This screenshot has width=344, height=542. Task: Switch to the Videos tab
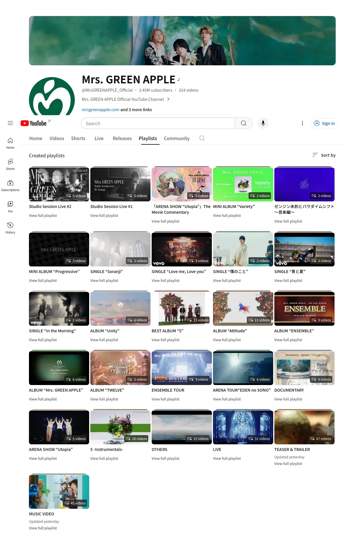coord(57,138)
